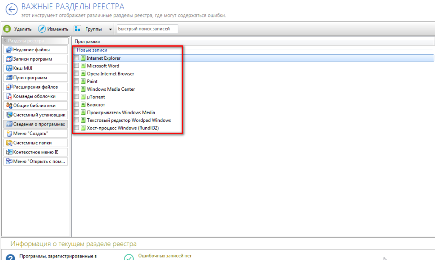The image size is (435, 260).
Task: Click the 'Изменить' button label
Action: coord(58,29)
